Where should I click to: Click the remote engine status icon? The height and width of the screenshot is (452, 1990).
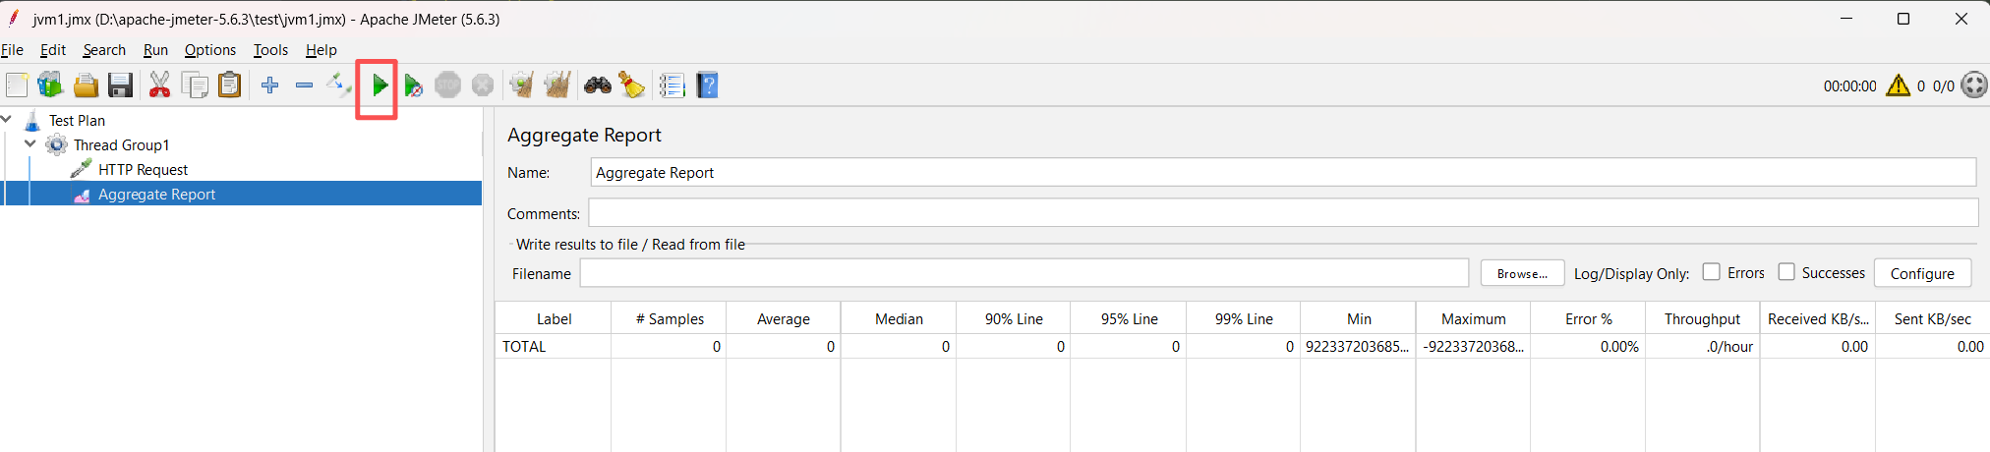click(1973, 85)
